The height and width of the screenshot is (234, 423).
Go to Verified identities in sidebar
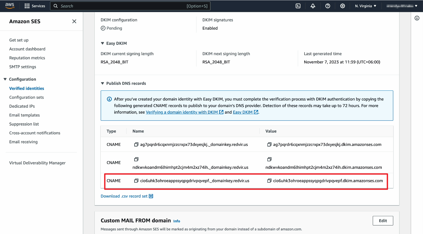click(x=27, y=88)
